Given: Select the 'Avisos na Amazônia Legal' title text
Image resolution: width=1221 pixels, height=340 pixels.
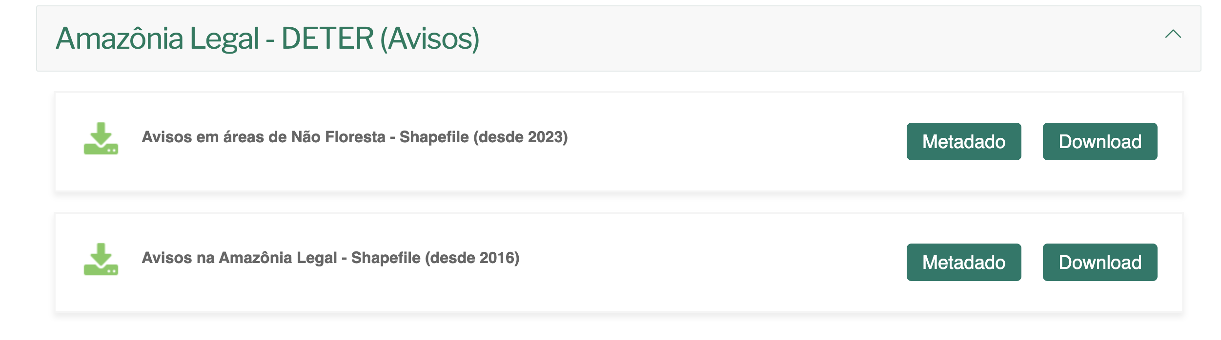Looking at the screenshot, I should (x=239, y=258).
